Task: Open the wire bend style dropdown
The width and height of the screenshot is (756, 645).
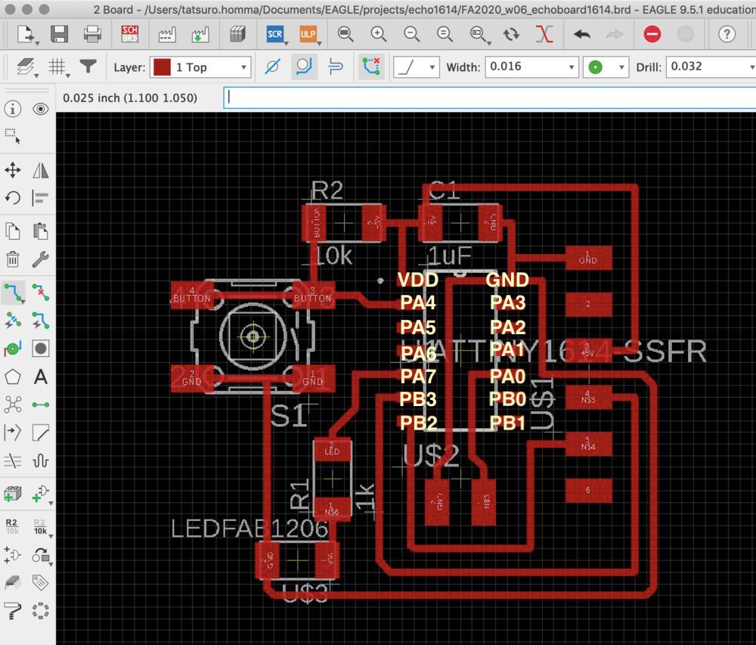Action: pyautogui.click(x=416, y=67)
